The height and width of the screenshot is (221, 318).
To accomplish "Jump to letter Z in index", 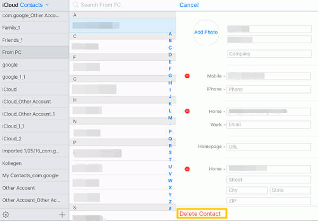I will click(170, 201).
